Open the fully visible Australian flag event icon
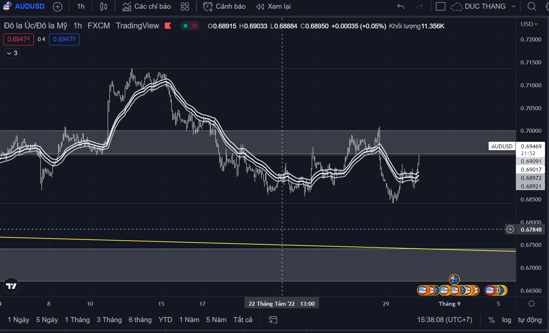Image resolution: width=549 pixels, height=333 pixels. pos(454,280)
